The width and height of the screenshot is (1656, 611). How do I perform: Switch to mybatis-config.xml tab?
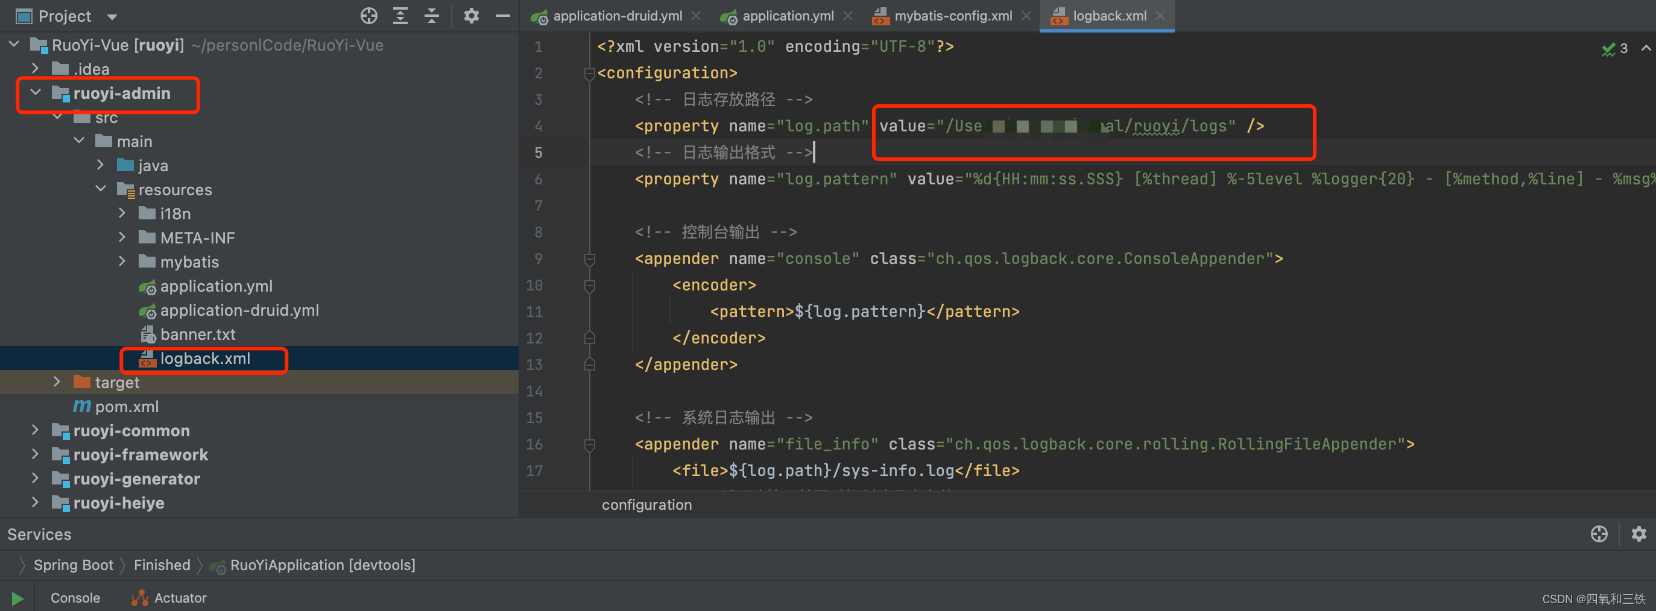[953, 16]
